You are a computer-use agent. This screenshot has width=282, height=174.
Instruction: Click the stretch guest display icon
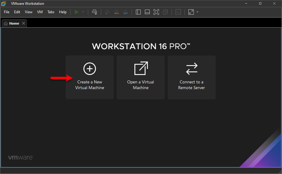click(x=191, y=12)
